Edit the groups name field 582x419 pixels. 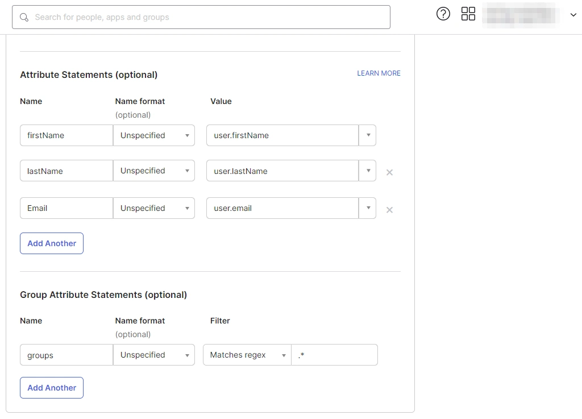click(66, 355)
